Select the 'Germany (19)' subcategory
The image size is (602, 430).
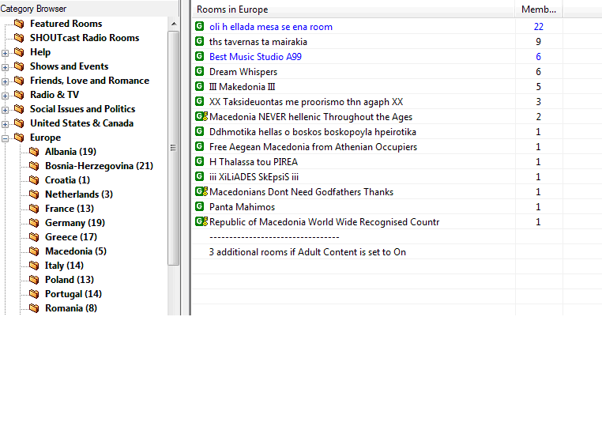point(75,223)
